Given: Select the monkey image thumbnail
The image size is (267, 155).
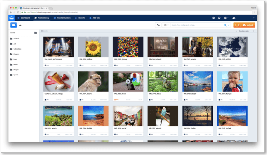Looking at the screenshot, I should coord(93,81).
